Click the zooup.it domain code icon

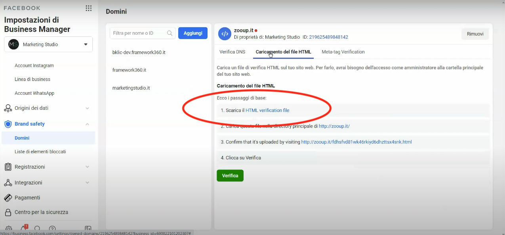225,34
